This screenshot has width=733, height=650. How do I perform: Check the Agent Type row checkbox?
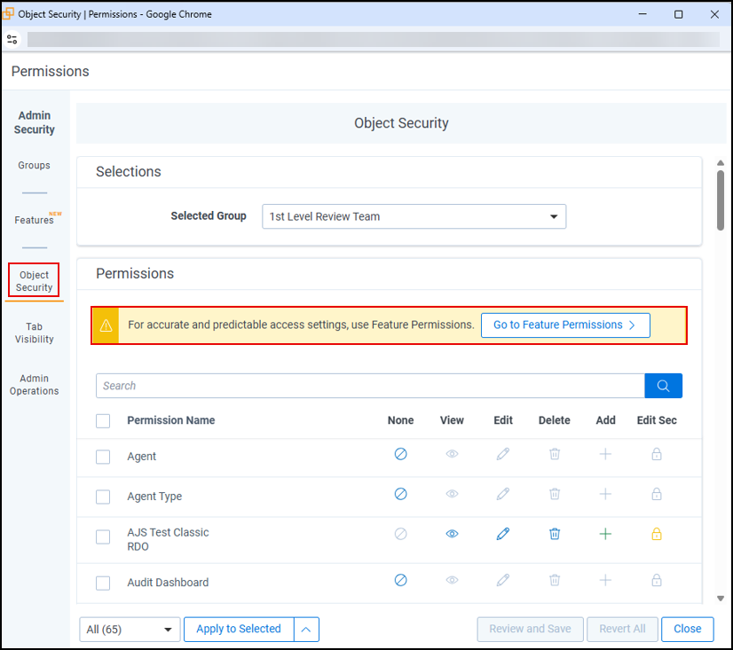click(102, 496)
